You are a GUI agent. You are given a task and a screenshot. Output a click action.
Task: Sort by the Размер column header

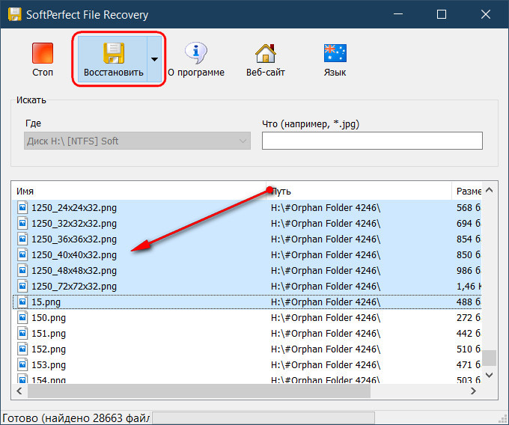(x=467, y=191)
